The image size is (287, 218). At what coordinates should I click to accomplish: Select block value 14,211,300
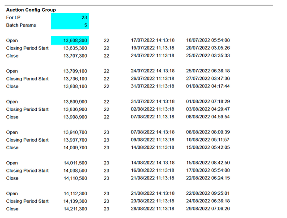pyautogui.click(x=75, y=209)
